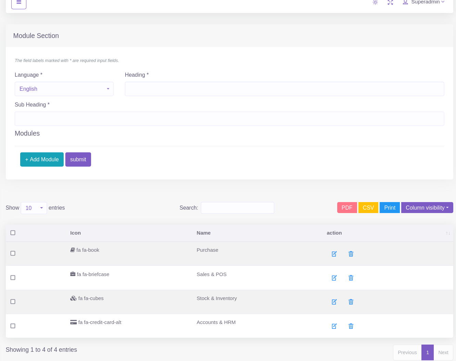Open the Language dropdown showing English

pyautogui.click(x=64, y=89)
